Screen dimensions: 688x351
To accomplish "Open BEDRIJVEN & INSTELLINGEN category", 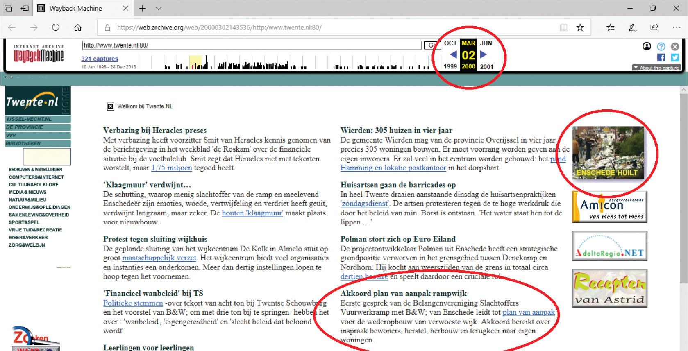I will (x=35, y=170).
